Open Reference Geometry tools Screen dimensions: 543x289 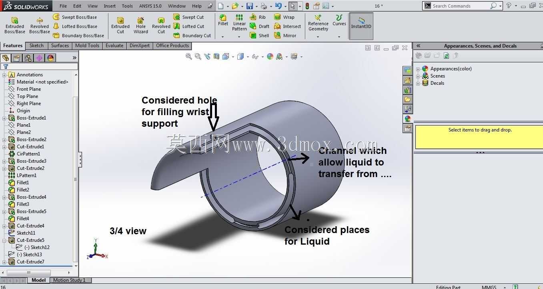coord(318,23)
